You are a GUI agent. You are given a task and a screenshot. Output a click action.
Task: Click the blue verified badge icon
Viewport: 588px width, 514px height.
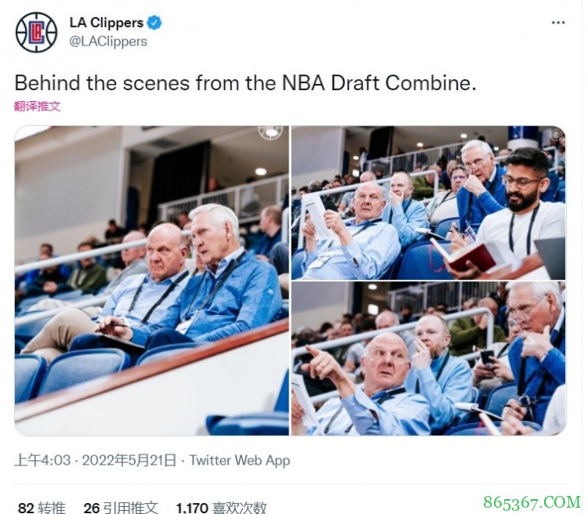coord(154,23)
